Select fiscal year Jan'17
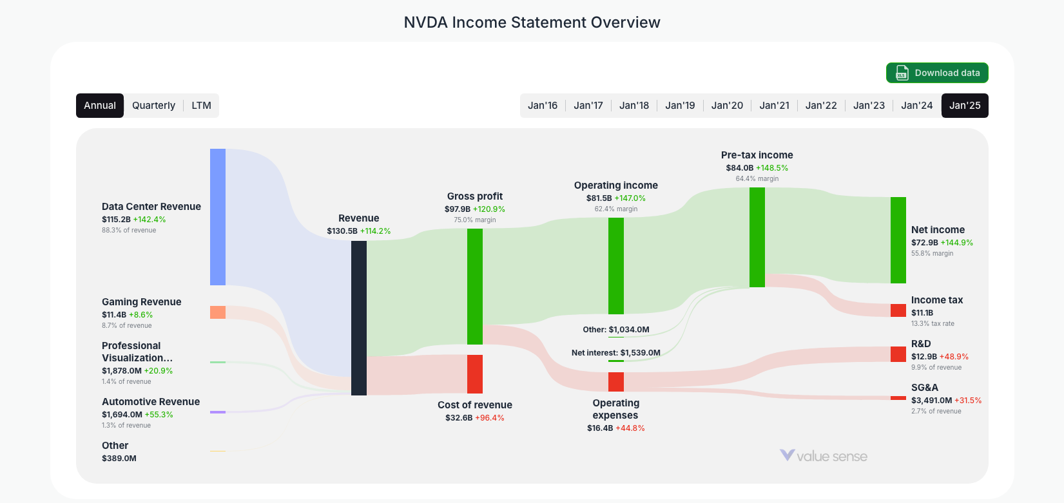The height and width of the screenshot is (503, 1064). pos(588,106)
